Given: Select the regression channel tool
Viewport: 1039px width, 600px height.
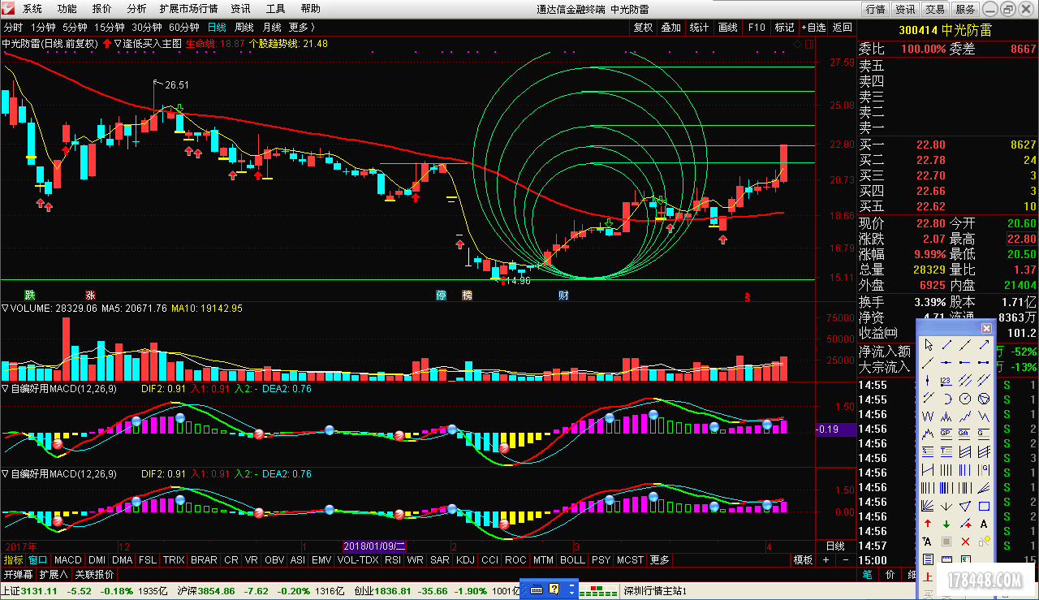Looking at the screenshot, I should pos(965,450).
